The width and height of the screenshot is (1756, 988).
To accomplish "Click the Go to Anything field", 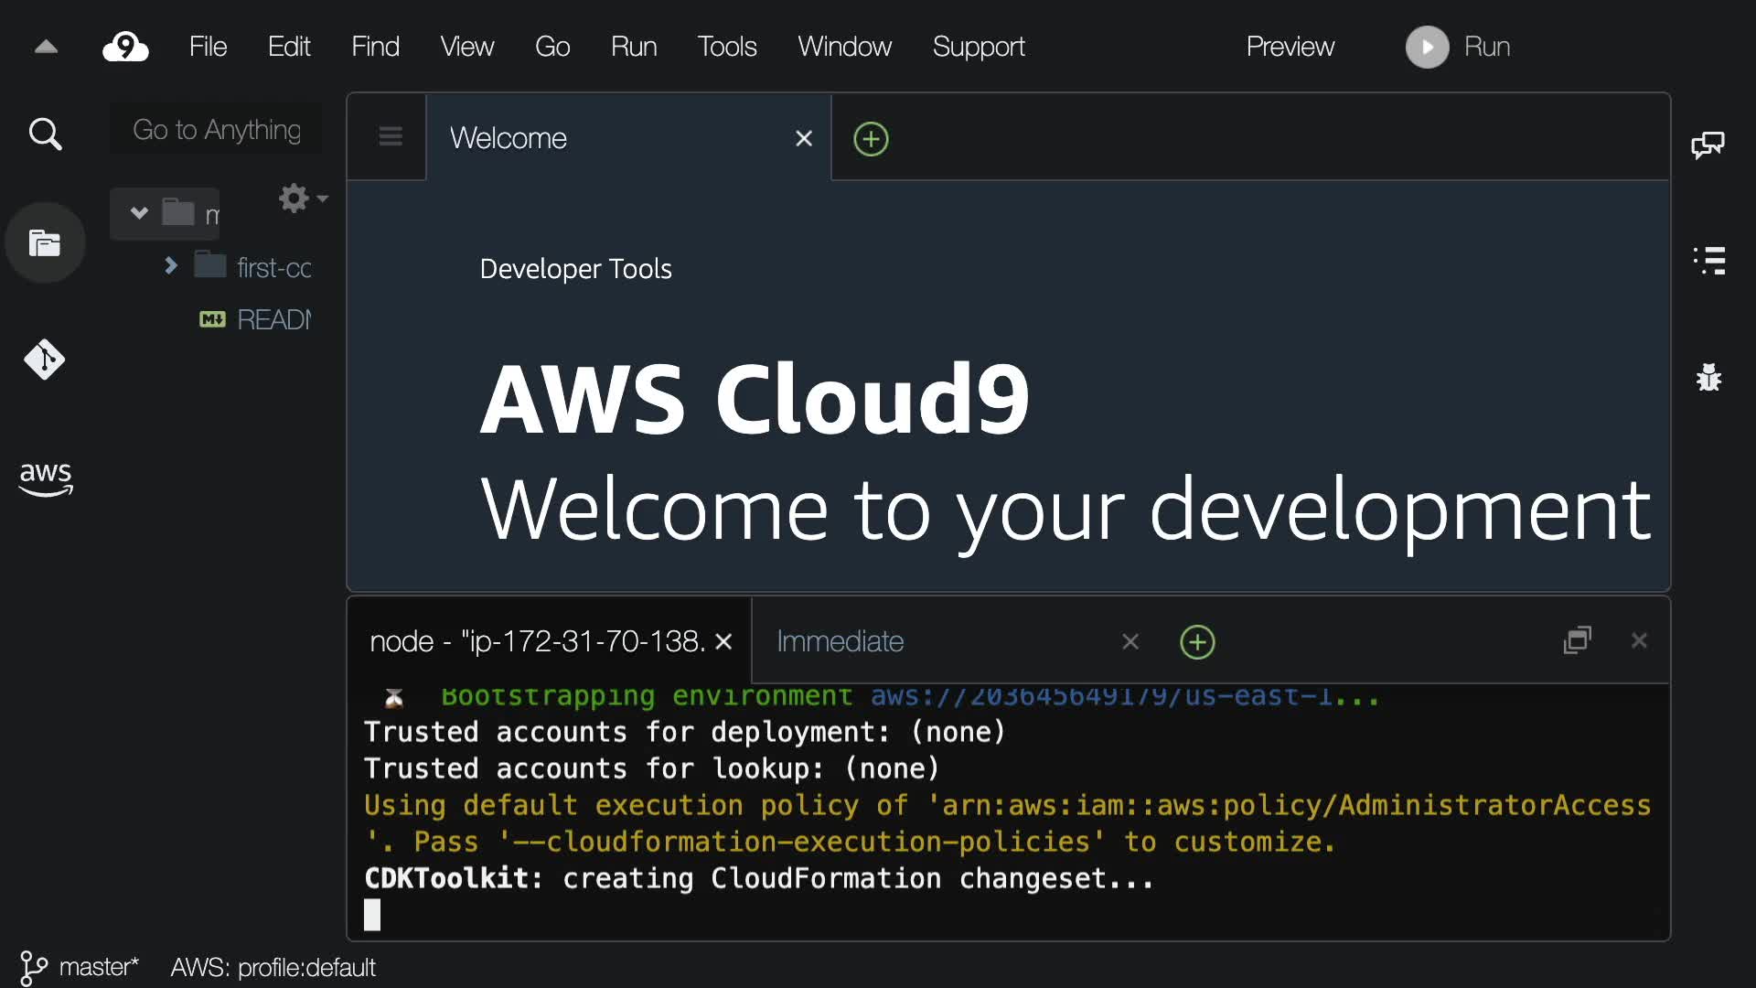I will point(217,130).
